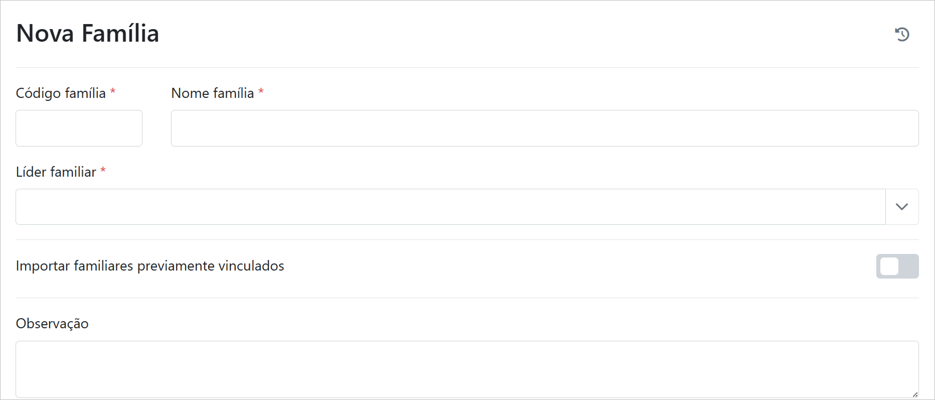Open the history icon beside Nova Família
The height and width of the screenshot is (400, 935).
(902, 34)
